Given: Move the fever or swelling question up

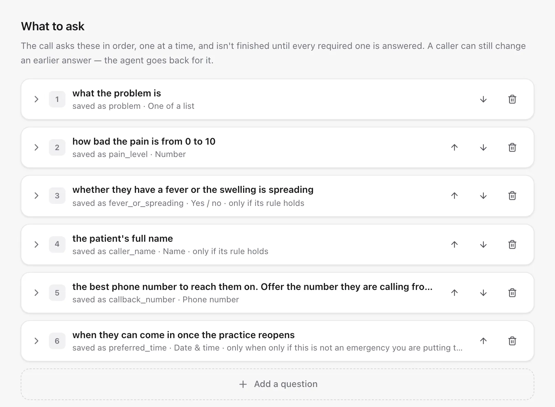Looking at the screenshot, I should point(454,196).
